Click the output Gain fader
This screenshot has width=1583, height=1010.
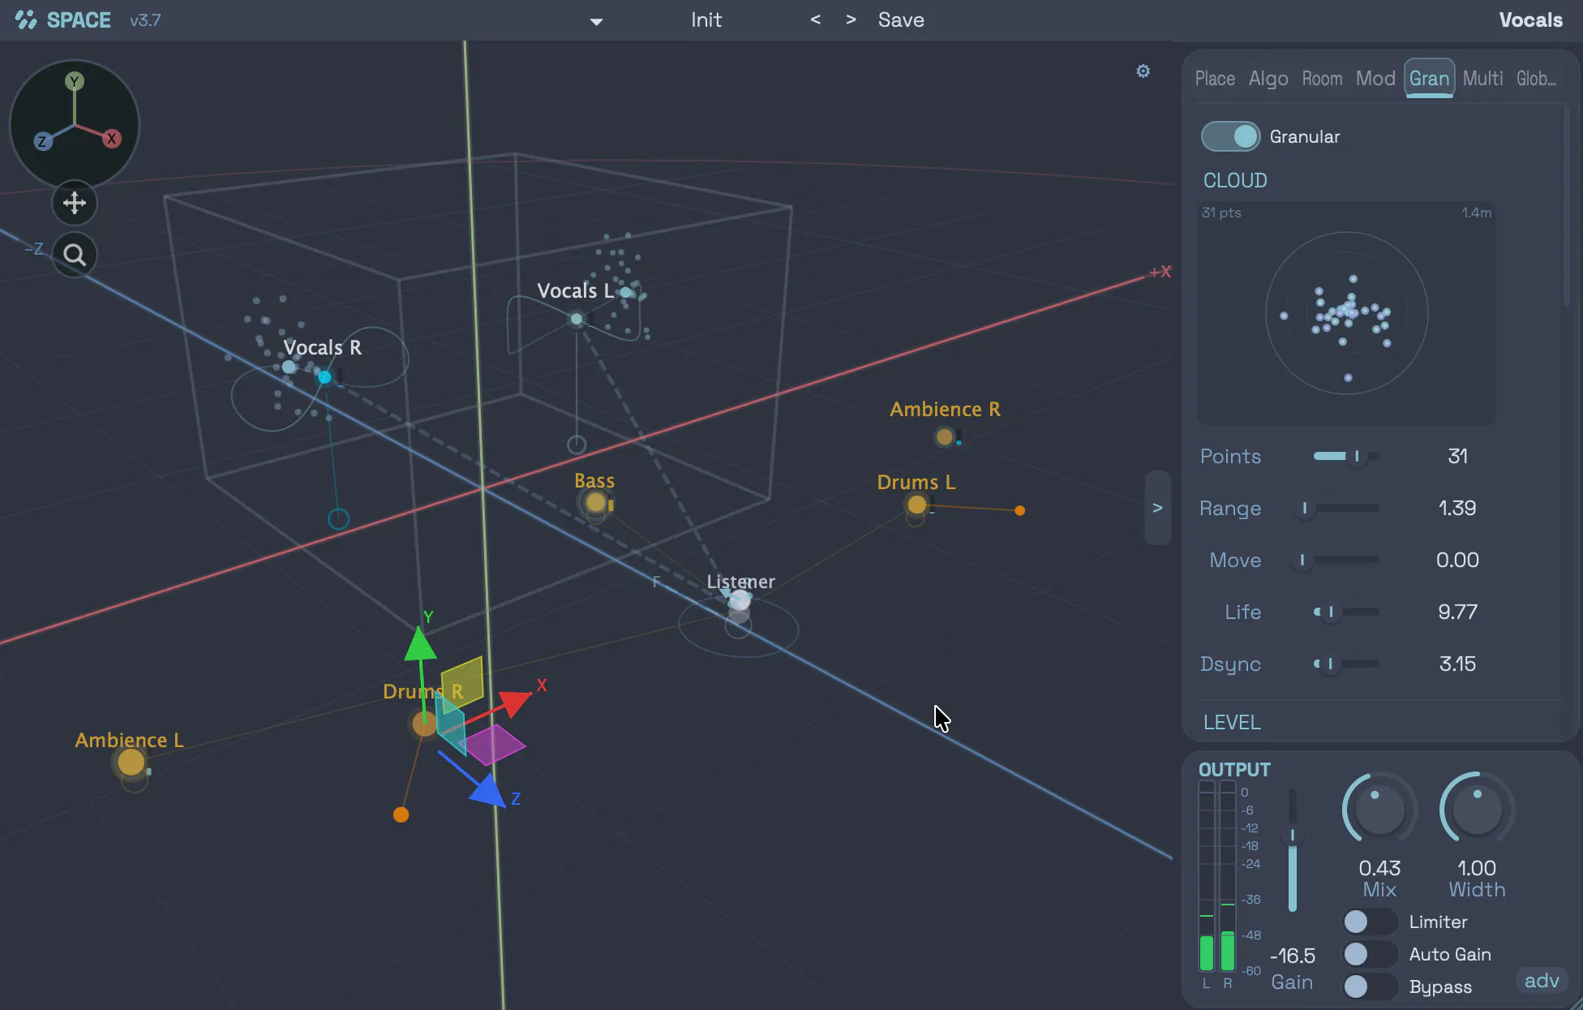[x=1293, y=850]
